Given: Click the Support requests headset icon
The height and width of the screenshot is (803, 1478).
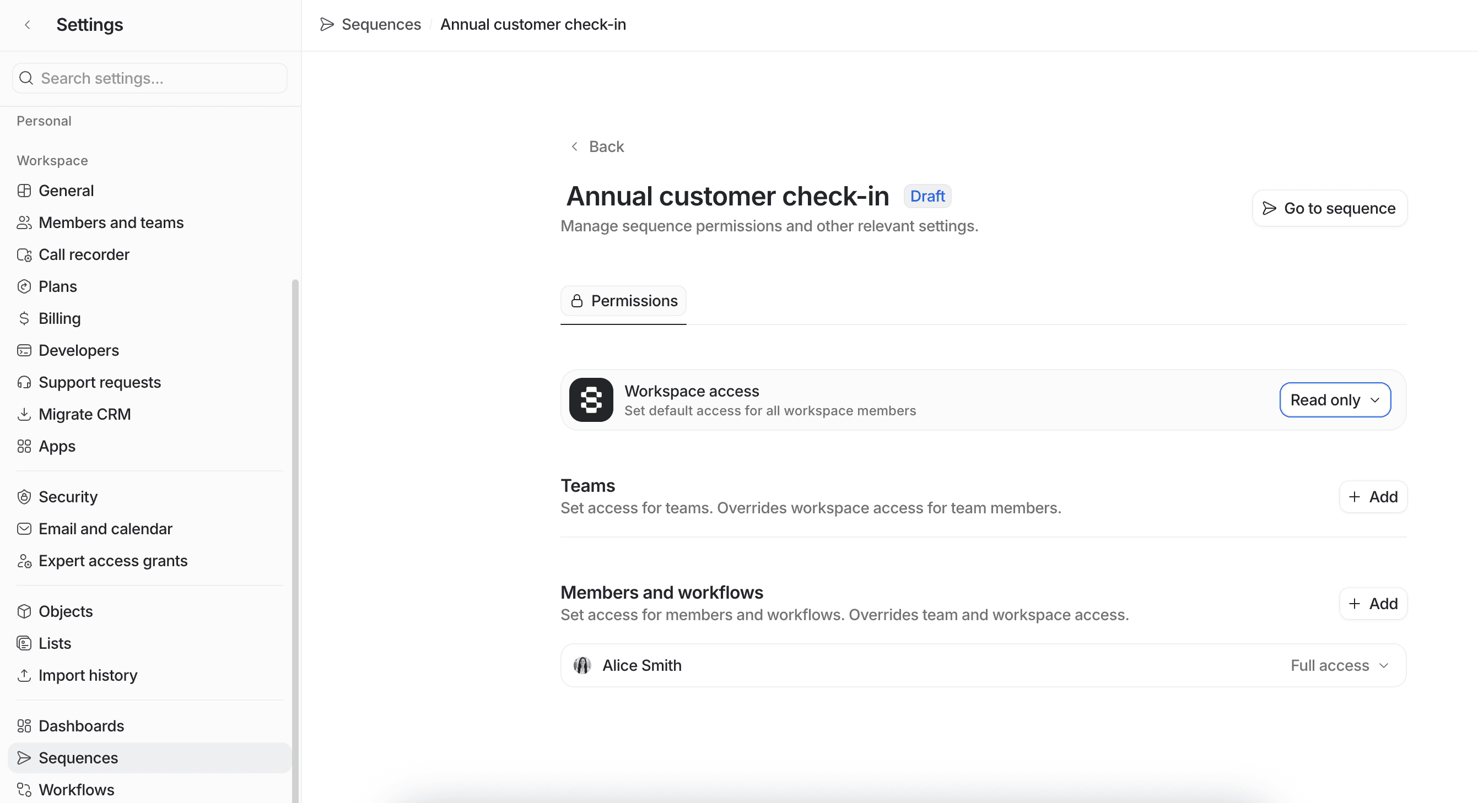Looking at the screenshot, I should click(24, 383).
